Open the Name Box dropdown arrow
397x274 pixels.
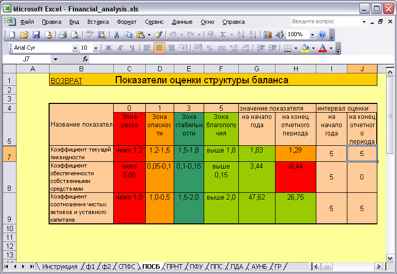(x=55, y=59)
